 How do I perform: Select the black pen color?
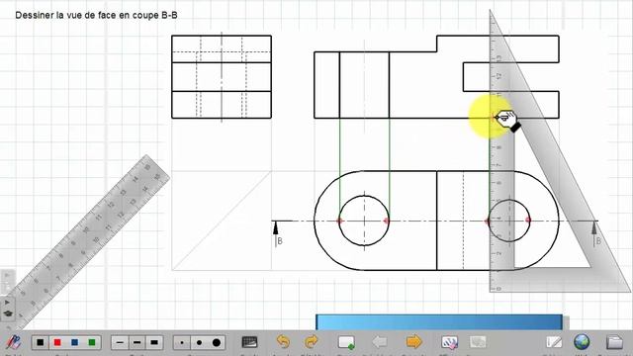40,343
